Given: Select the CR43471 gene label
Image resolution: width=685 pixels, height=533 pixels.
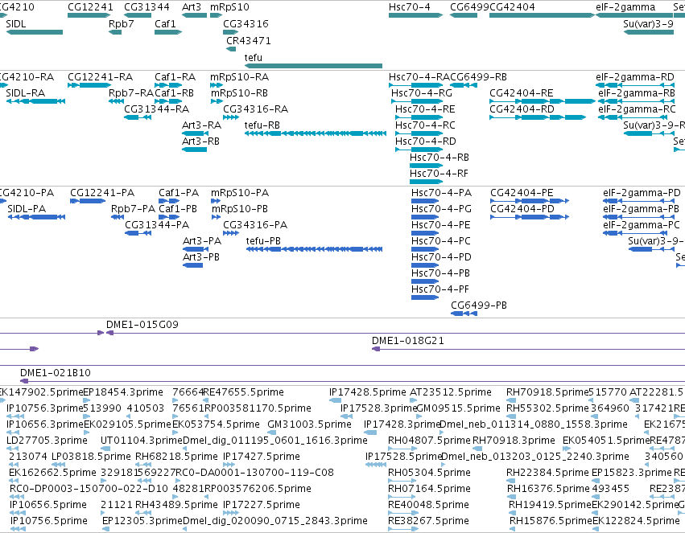Looking at the screenshot, I should (x=248, y=40).
